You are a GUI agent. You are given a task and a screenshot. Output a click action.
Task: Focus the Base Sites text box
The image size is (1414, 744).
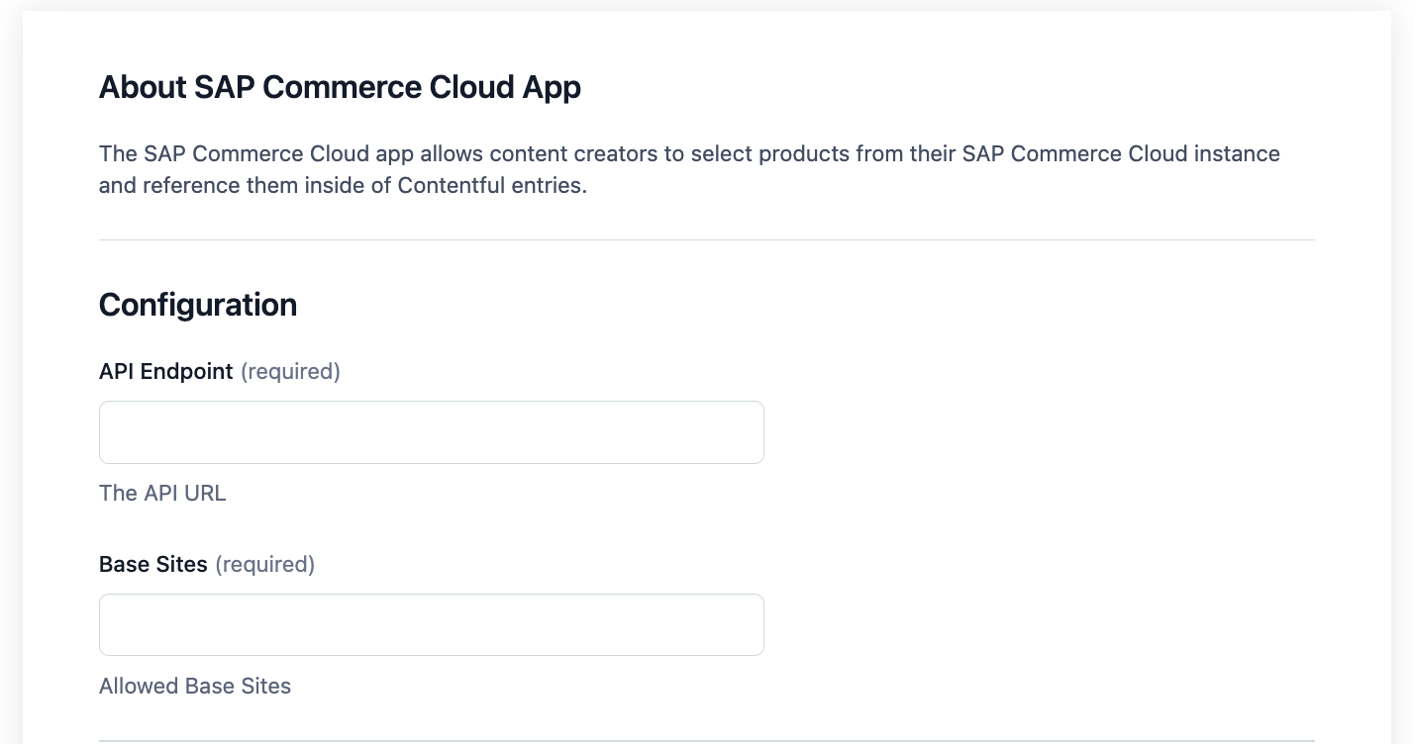point(431,624)
